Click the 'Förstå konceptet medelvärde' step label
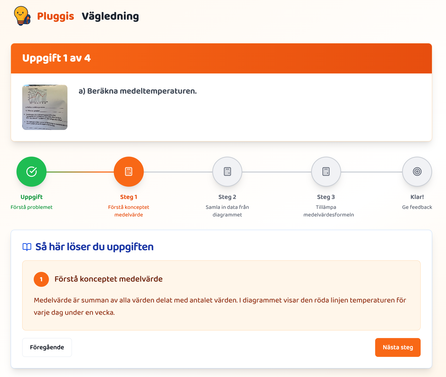 128,211
